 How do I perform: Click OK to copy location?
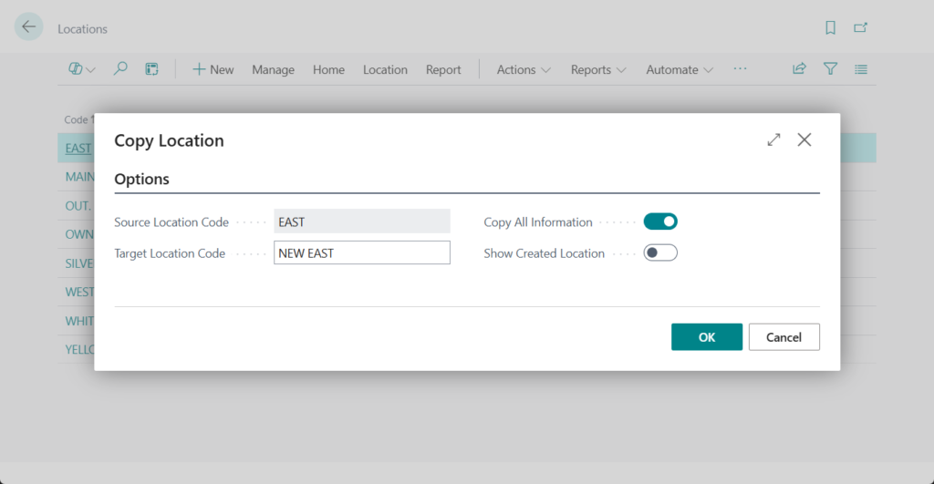tap(707, 337)
